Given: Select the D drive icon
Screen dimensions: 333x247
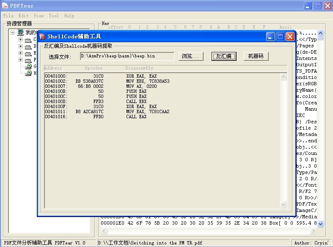Looking at the screenshot, I should pyautogui.click(x=28, y=46).
